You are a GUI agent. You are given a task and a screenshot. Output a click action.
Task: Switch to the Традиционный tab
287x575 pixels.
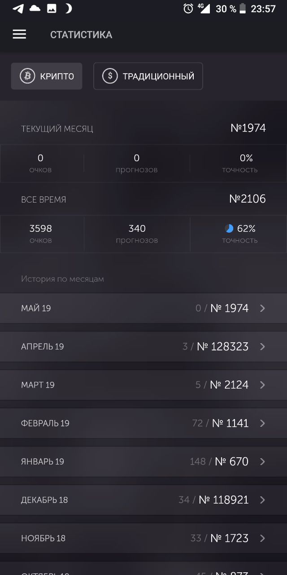click(x=148, y=76)
